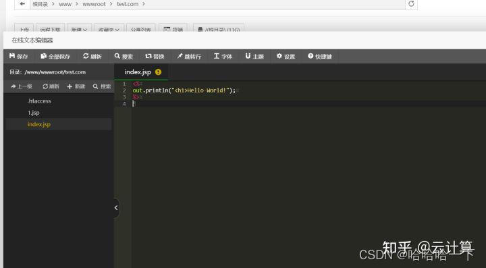Open 1.jsp in the file list
Screen dimensions: 486x268
point(34,113)
